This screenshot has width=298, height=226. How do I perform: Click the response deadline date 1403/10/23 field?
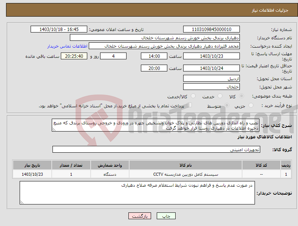[x=212, y=56]
